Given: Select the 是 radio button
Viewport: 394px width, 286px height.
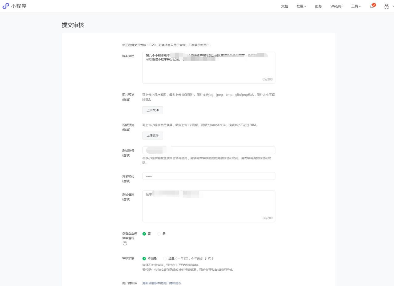Looking at the screenshot, I should pyautogui.click(x=159, y=234).
